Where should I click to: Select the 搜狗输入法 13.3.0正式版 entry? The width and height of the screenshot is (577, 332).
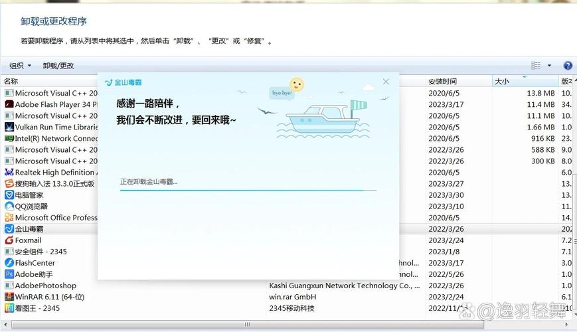tap(54, 184)
